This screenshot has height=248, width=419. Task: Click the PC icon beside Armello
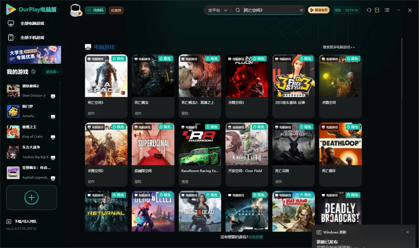point(53,117)
